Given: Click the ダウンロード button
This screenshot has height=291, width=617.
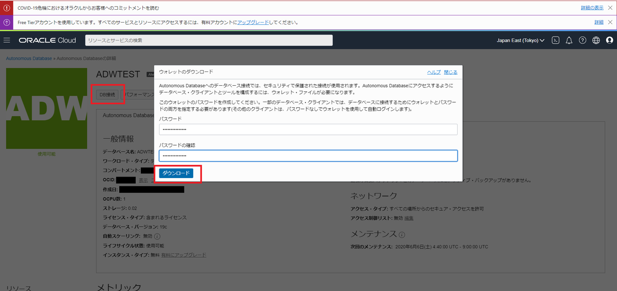Looking at the screenshot, I should coord(176,173).
